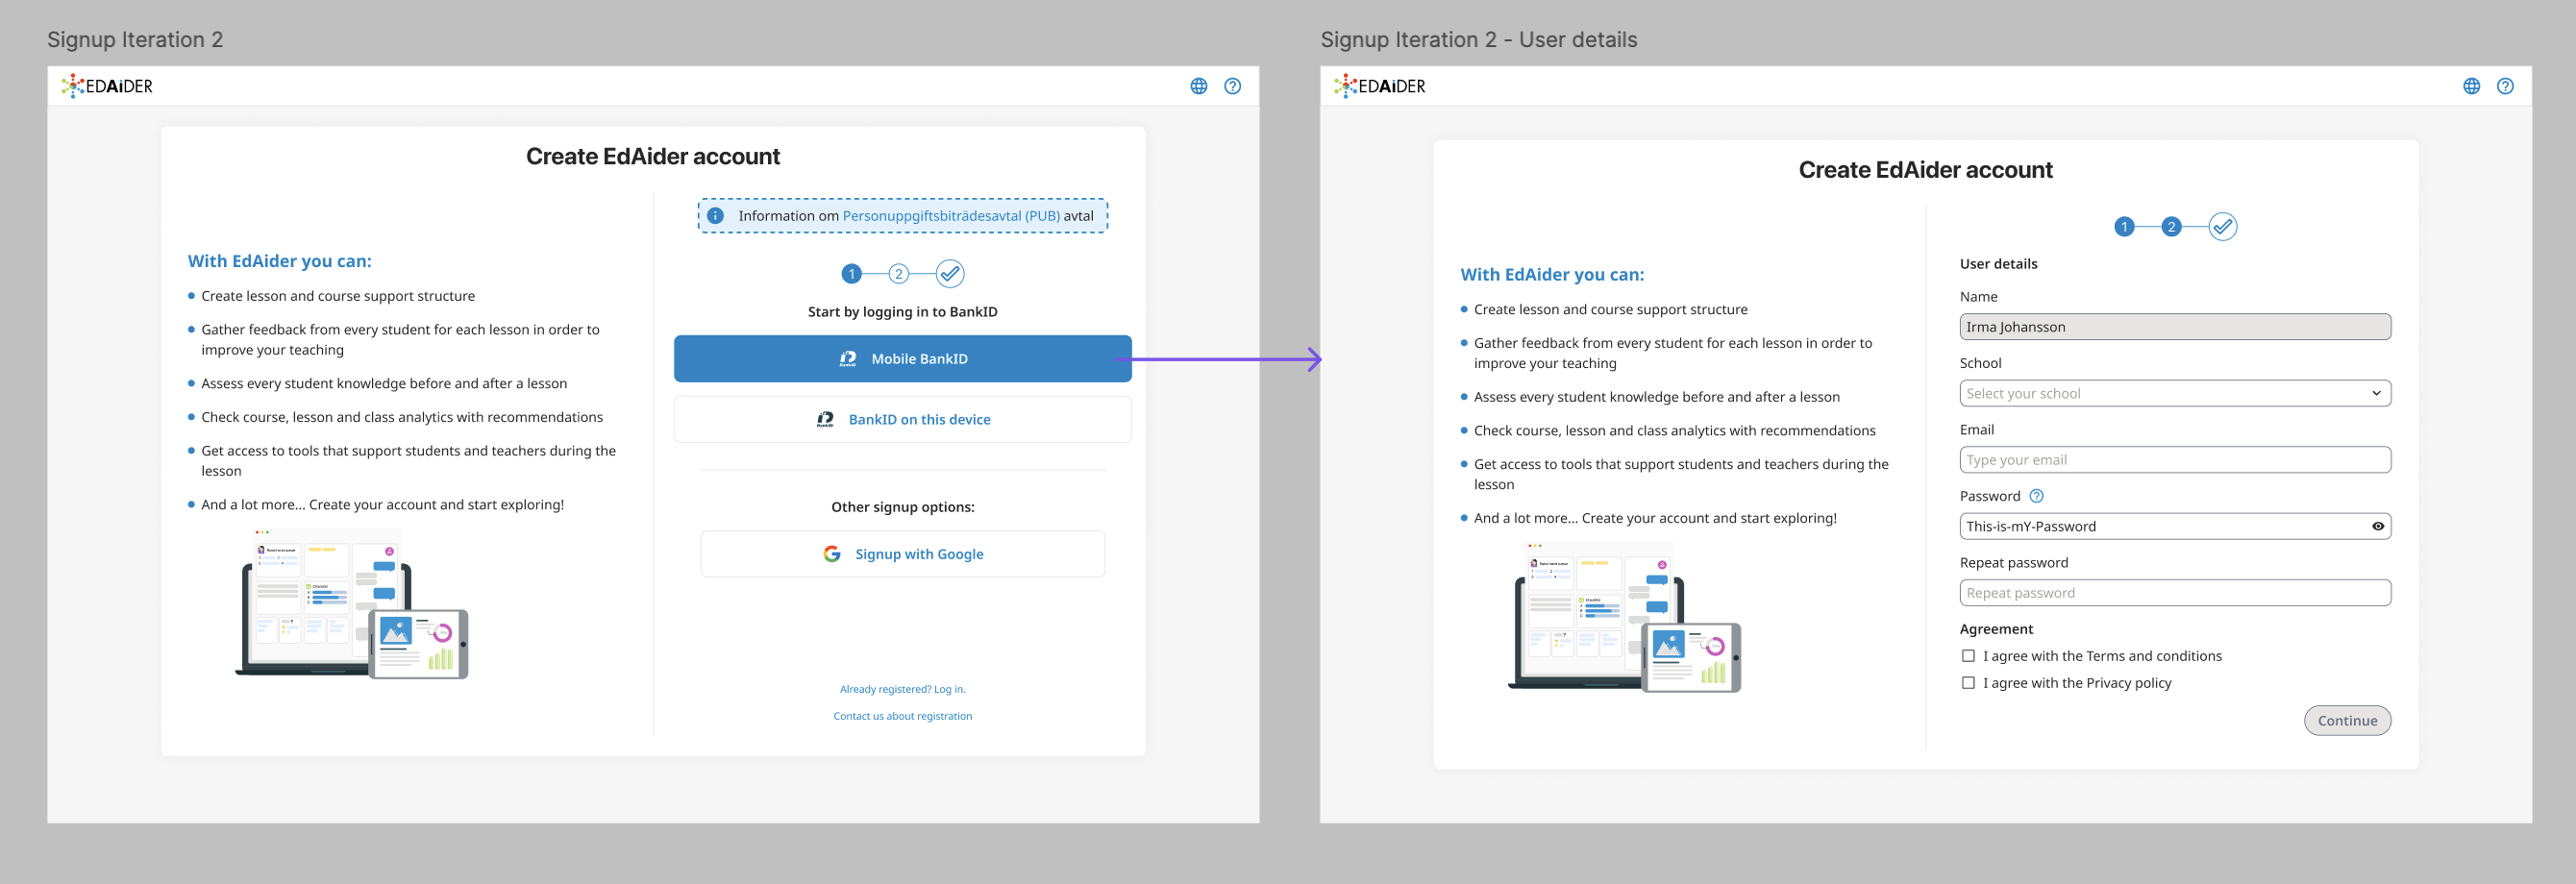Click BankID logo on Mobile BankID button
Screen dimensions: 2576x884
tap(847, 359)
